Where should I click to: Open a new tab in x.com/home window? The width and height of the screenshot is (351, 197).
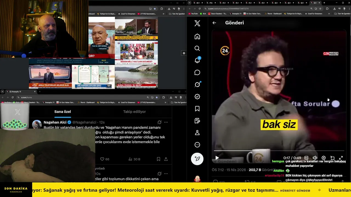39,91
